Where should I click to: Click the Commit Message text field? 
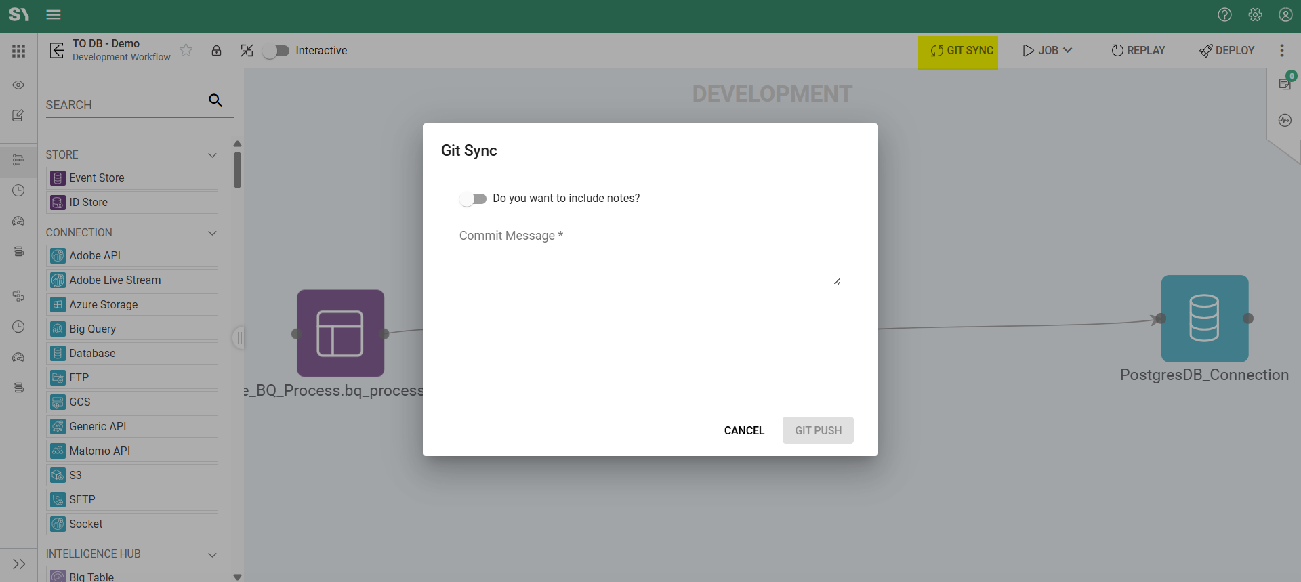click(649, 271)
